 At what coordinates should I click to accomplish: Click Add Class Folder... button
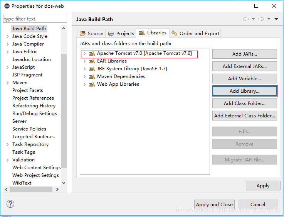pyautogui.click(x=245, y=103)
